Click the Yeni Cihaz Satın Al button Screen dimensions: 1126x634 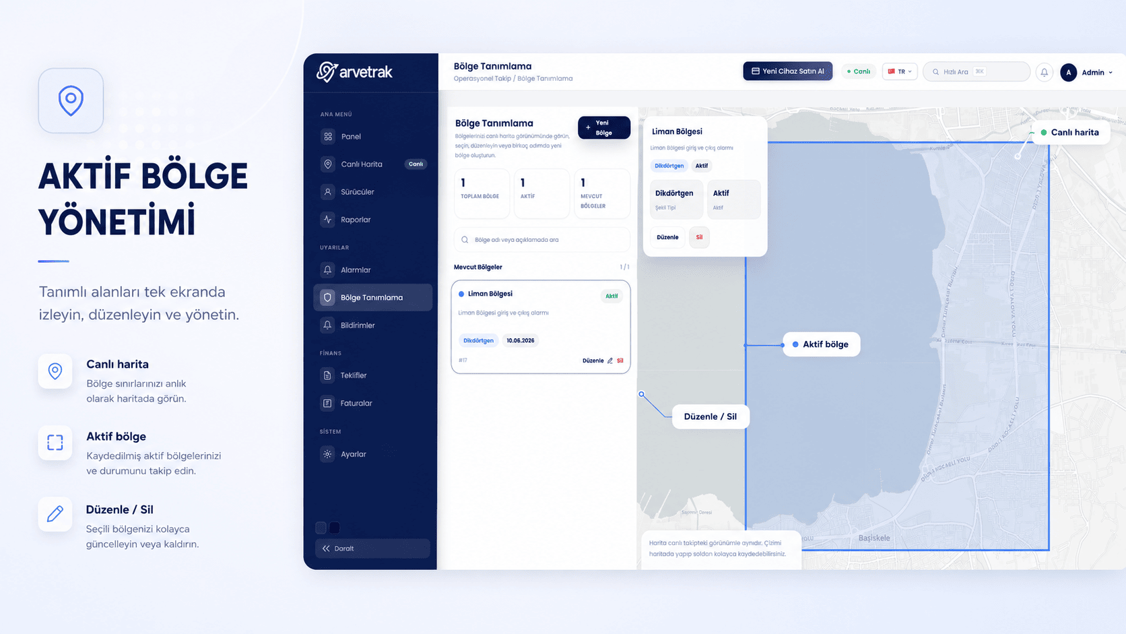(788, 71)
